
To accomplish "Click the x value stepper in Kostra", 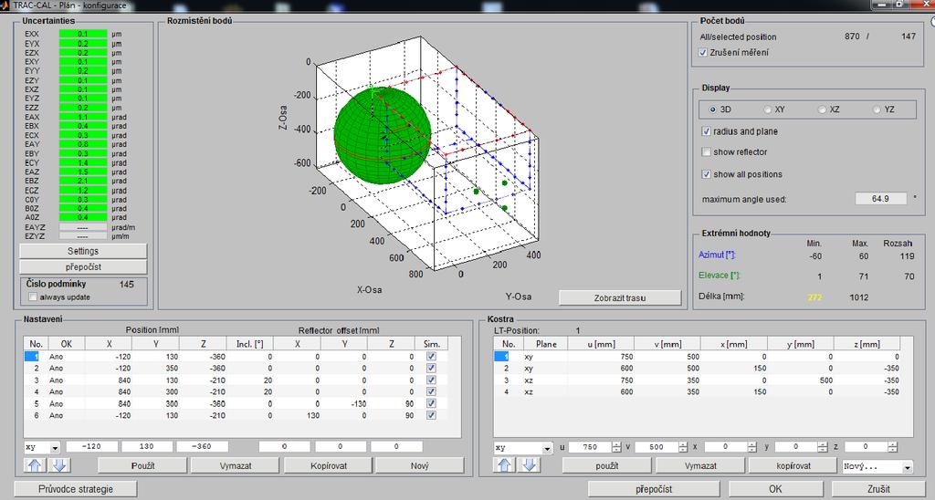I will [x=752, y=447].
